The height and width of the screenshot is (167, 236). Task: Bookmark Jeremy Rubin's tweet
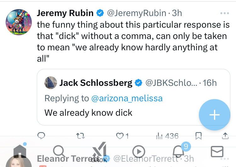pyautogui.click(x=199, y=136)
